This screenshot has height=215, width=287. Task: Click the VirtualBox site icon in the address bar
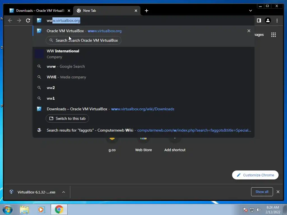(39, 20)
